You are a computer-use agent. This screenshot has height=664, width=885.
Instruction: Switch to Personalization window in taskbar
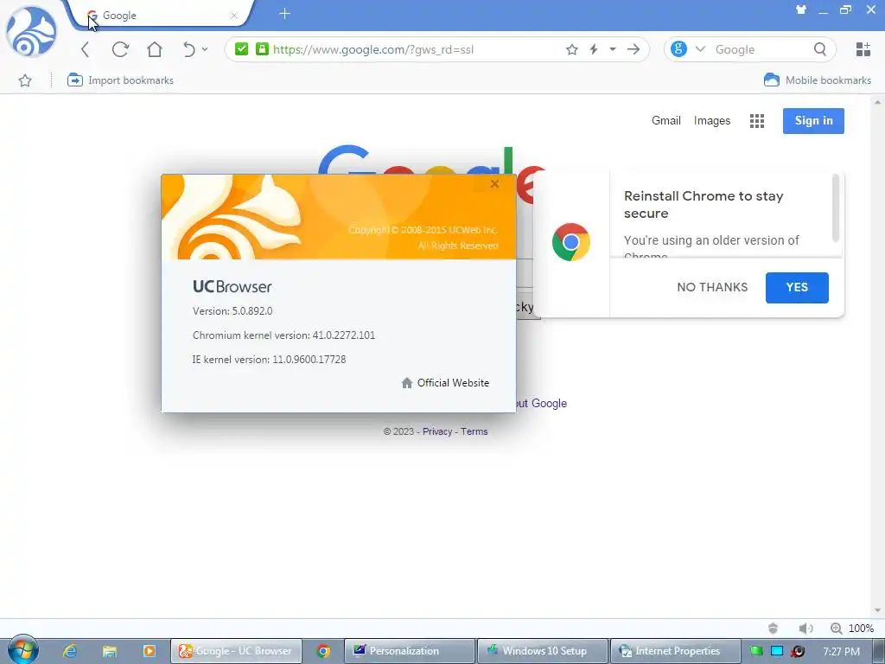click(410, 651)
